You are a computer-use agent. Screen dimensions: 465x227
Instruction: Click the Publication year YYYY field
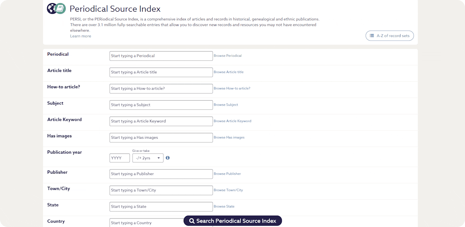click(119, 158)
